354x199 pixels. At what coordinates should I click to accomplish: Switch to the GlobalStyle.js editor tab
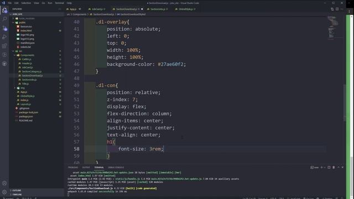(x=186, y=9)
